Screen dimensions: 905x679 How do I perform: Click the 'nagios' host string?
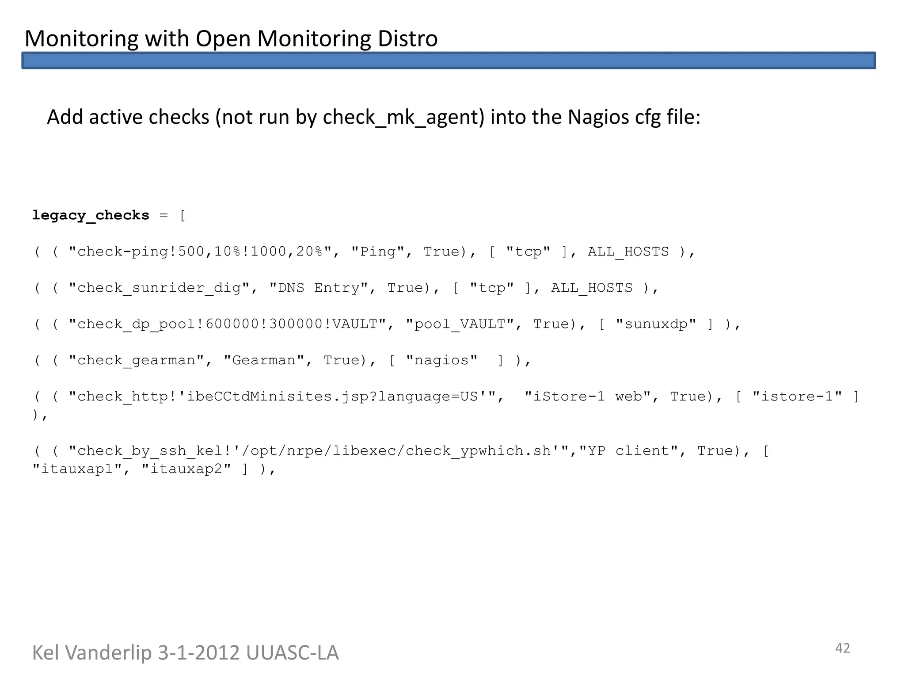(441, 360)
